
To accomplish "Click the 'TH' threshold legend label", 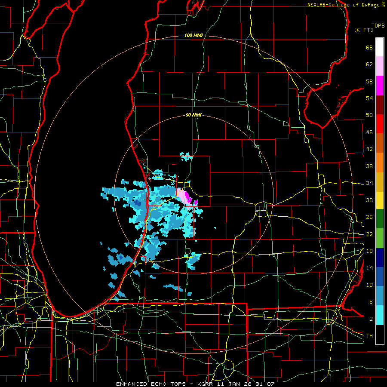I will click(x=369, y=335).
